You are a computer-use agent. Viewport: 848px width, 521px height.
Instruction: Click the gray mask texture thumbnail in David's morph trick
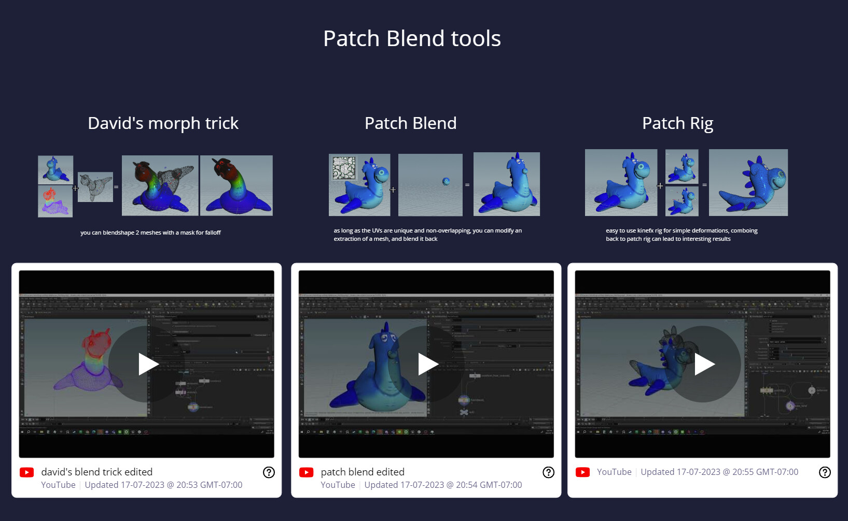point(95,187)
